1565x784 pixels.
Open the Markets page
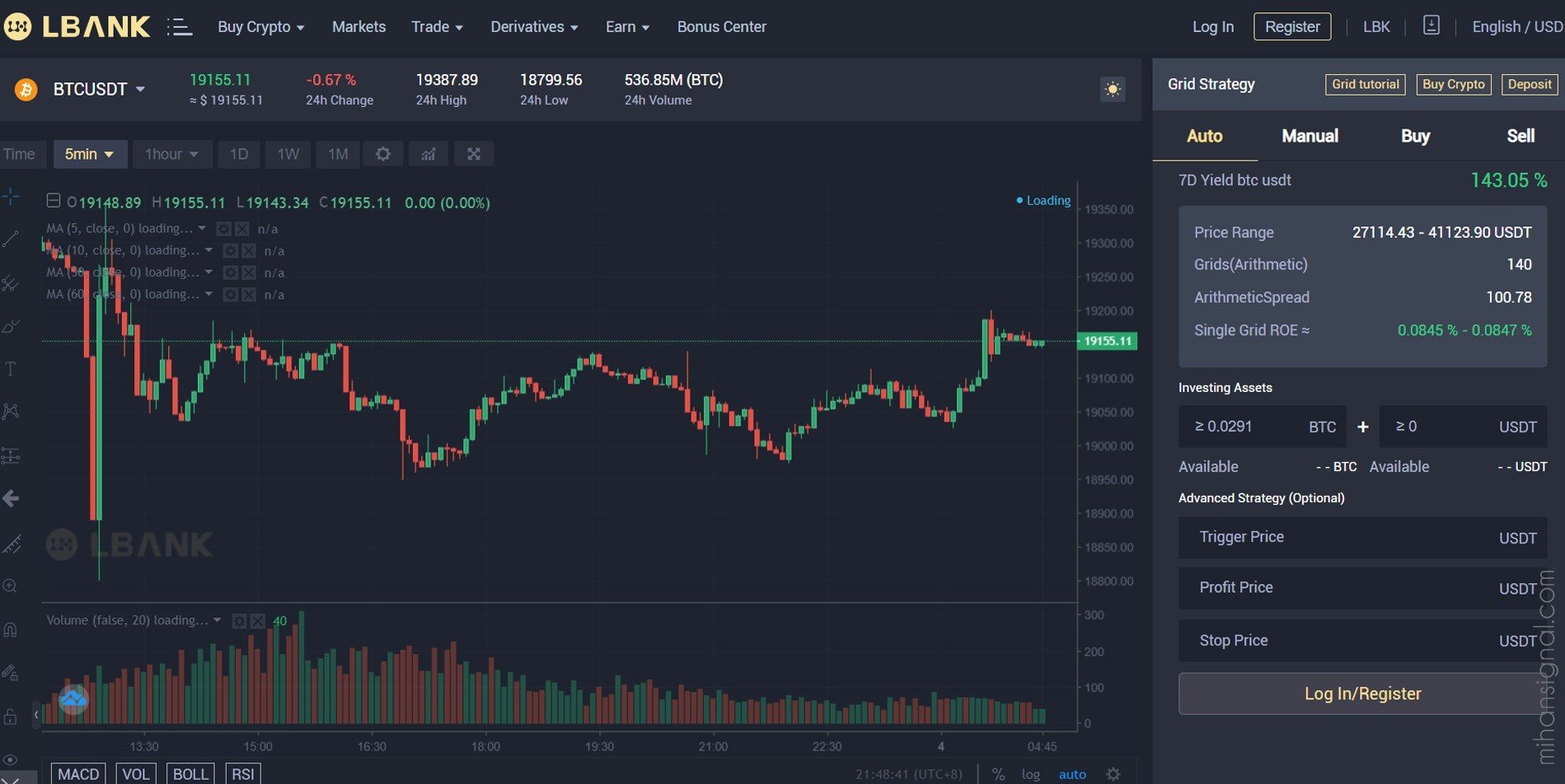[358, 27]
